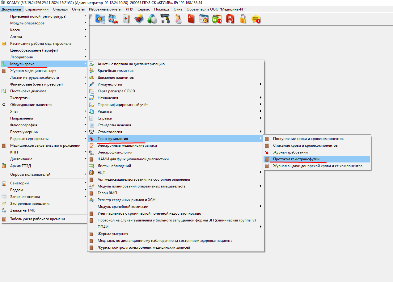Select Протокол гемотрансфузии

coord(296,159)
